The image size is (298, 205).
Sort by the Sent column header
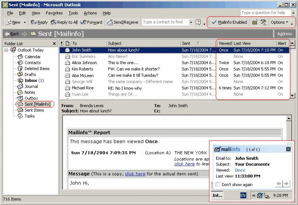198,44
